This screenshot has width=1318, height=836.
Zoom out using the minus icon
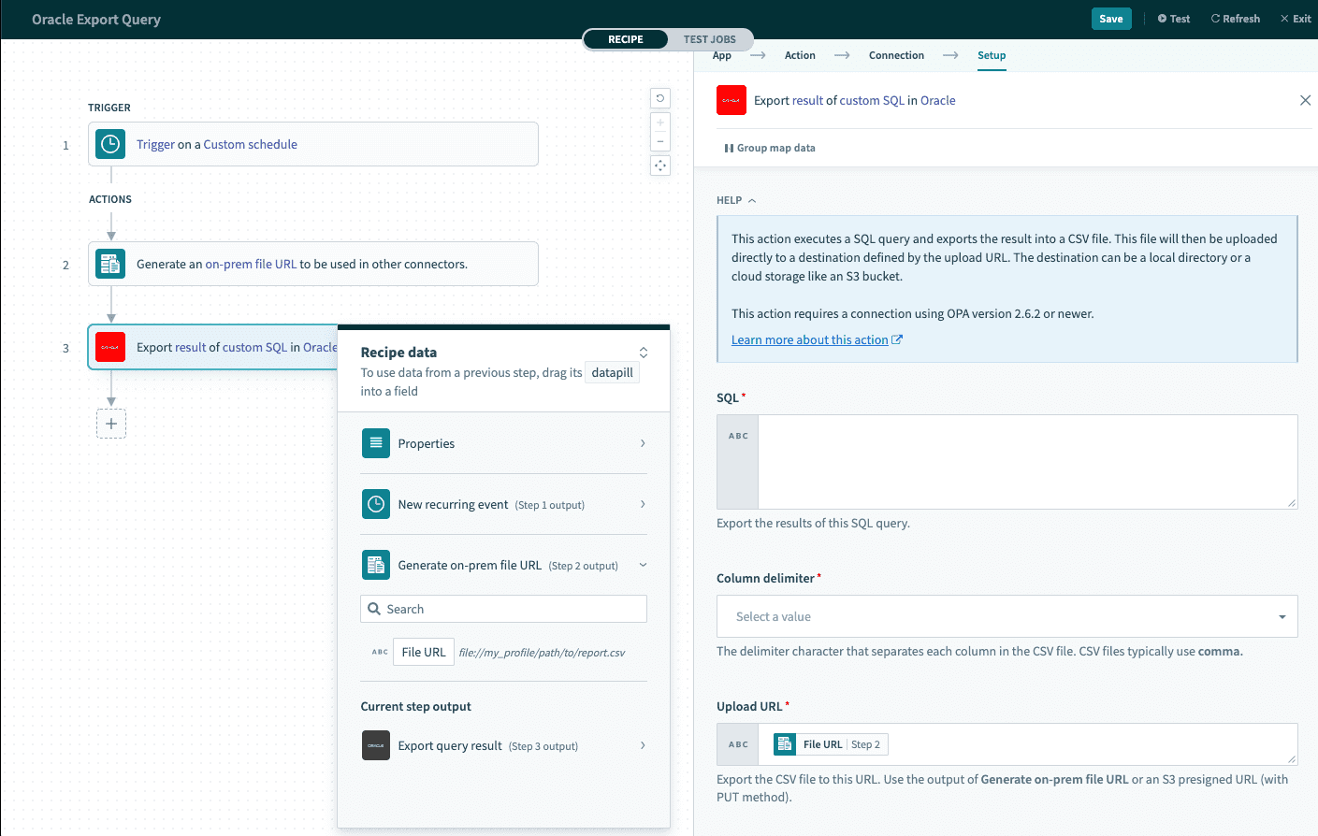click(659, 141)
